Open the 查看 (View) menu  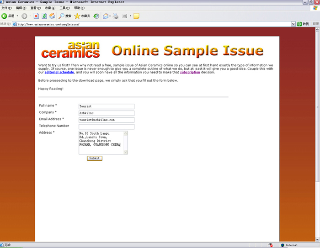36,8
